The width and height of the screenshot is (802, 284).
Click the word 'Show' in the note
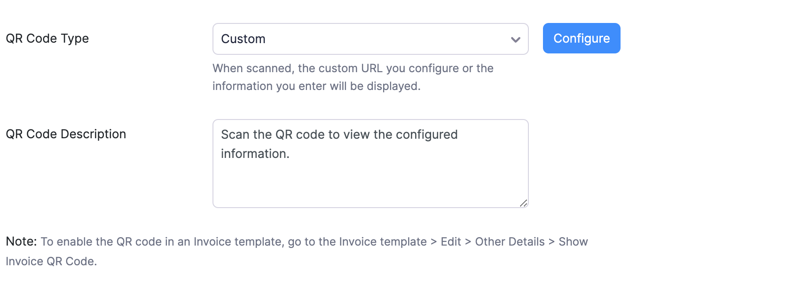[573, 242]
